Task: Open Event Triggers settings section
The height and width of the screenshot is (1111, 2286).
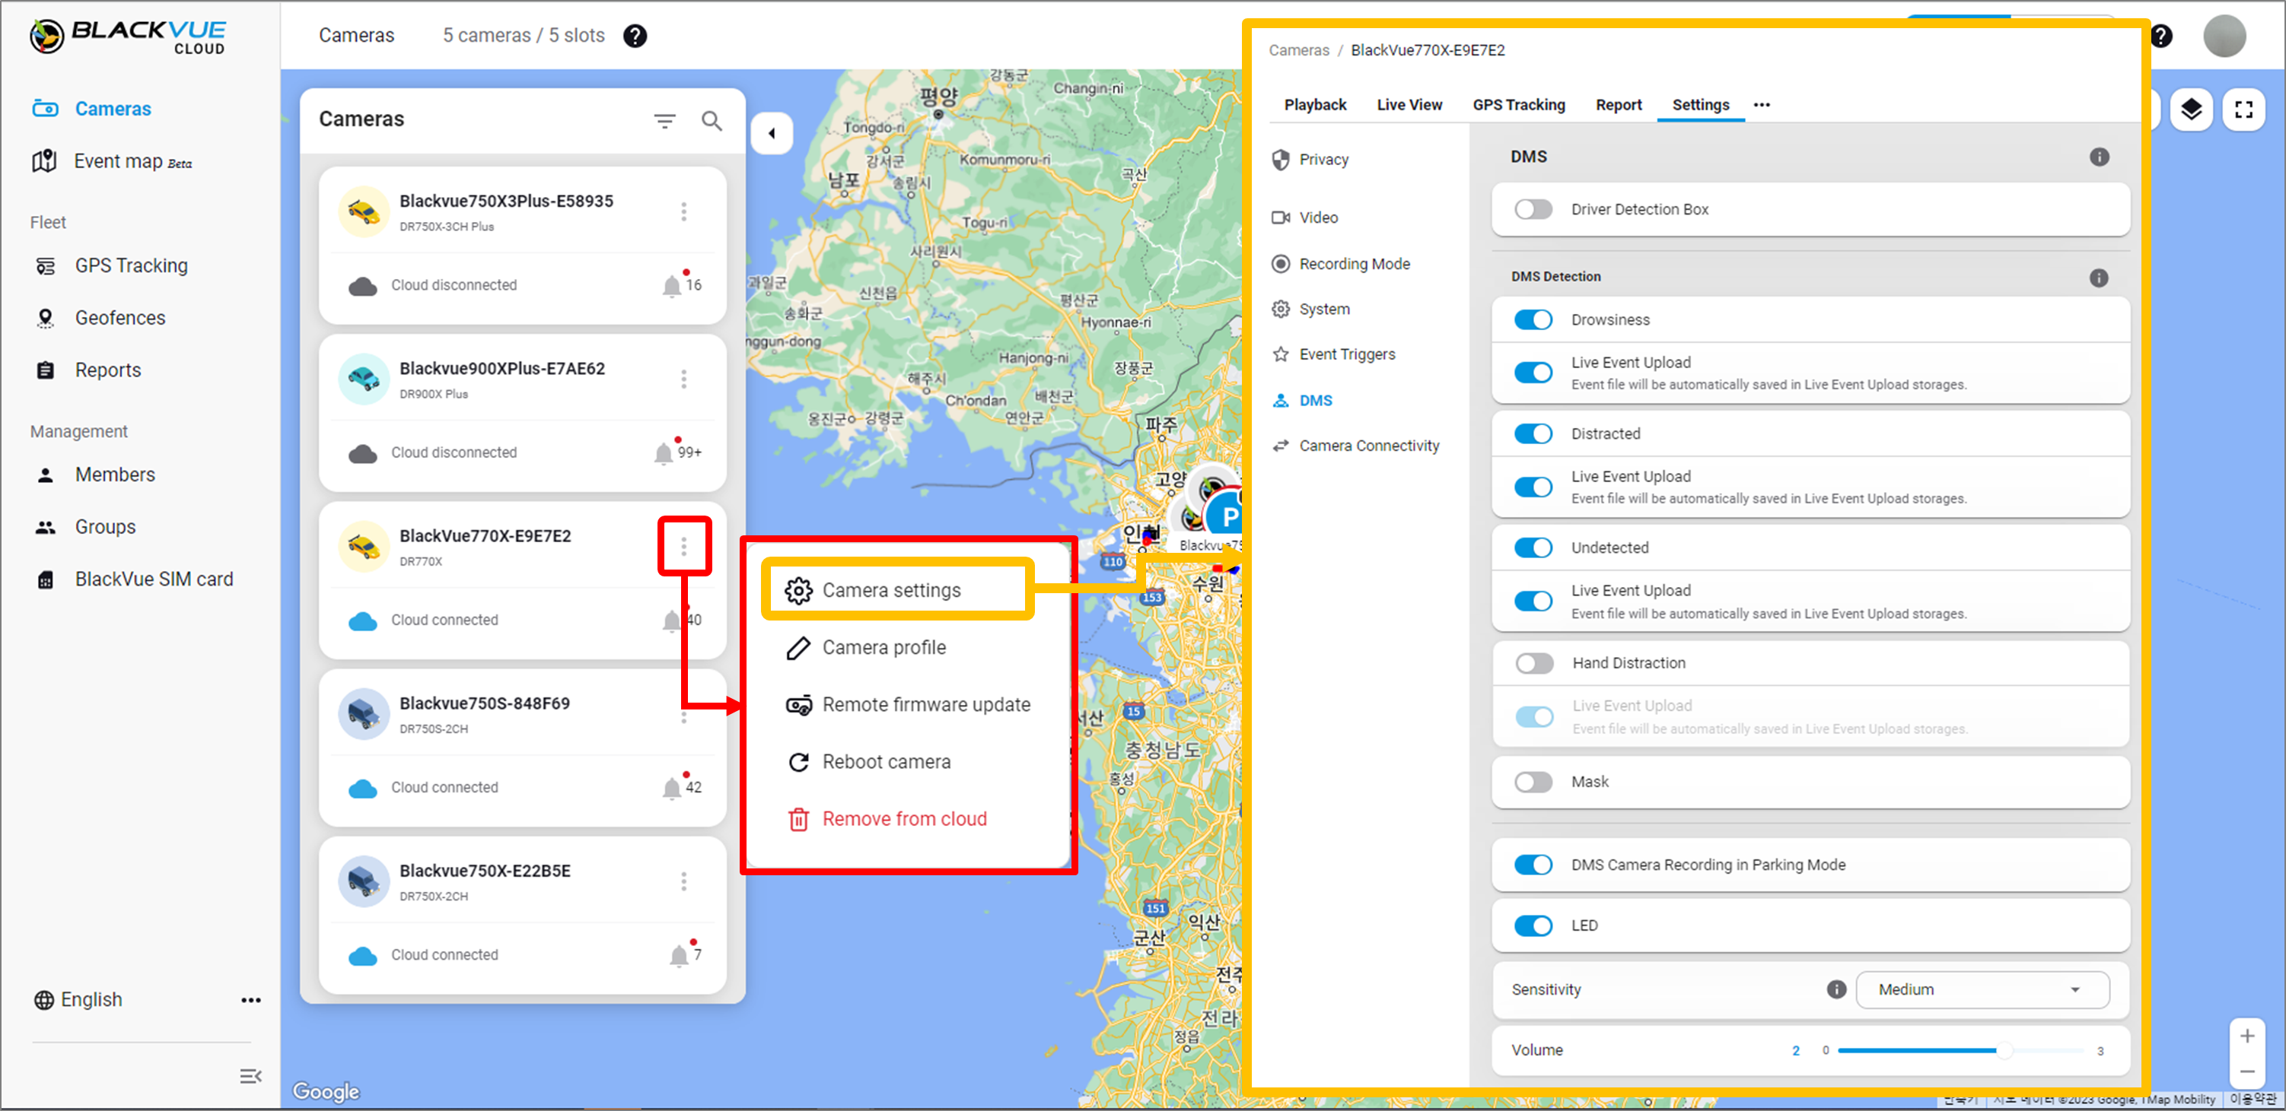Action: point(1333,354)
